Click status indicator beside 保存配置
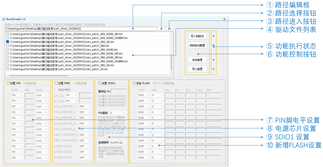The image size is (323, 167). (x=213, y=60)
